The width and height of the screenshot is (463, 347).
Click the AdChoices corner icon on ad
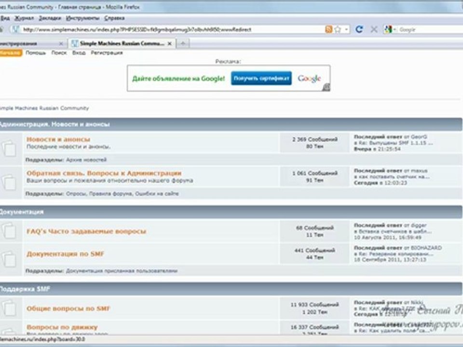click(x=326, y=87)
